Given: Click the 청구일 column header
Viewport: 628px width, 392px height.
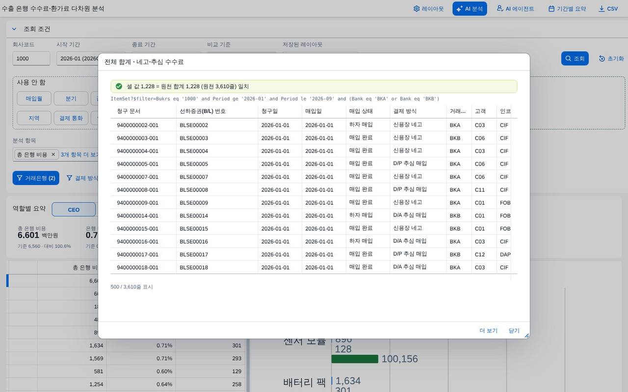Looking at the screenshot, I should tap(280, 111).
